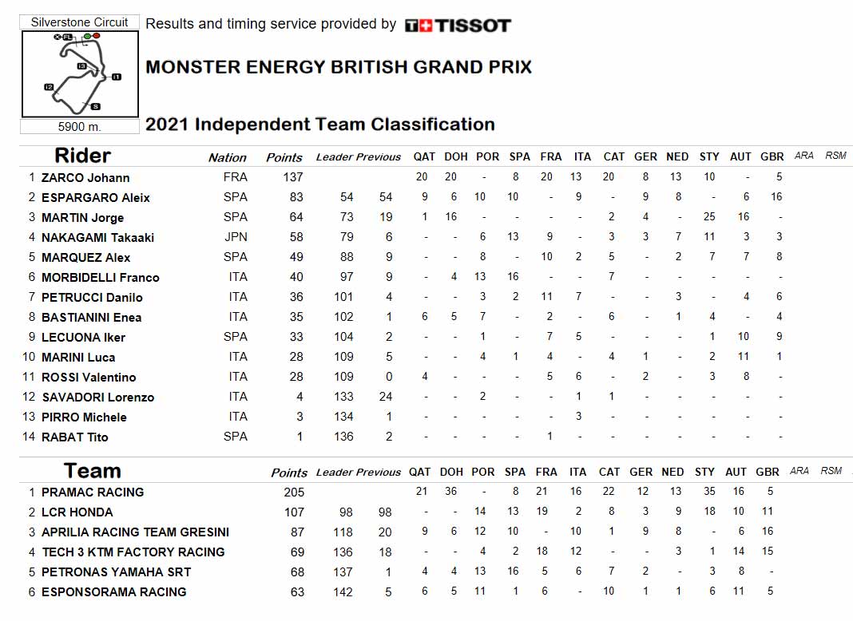
Task: Click the GBR column header in rider table
Action: click(x=772, y=157)
